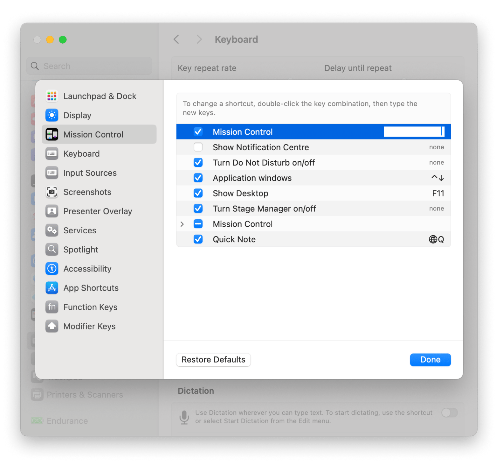Click the Services gears icon

tap(52, 230)
